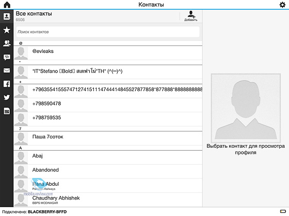Open BBM contacts sidebar icon

click(7, 57)
